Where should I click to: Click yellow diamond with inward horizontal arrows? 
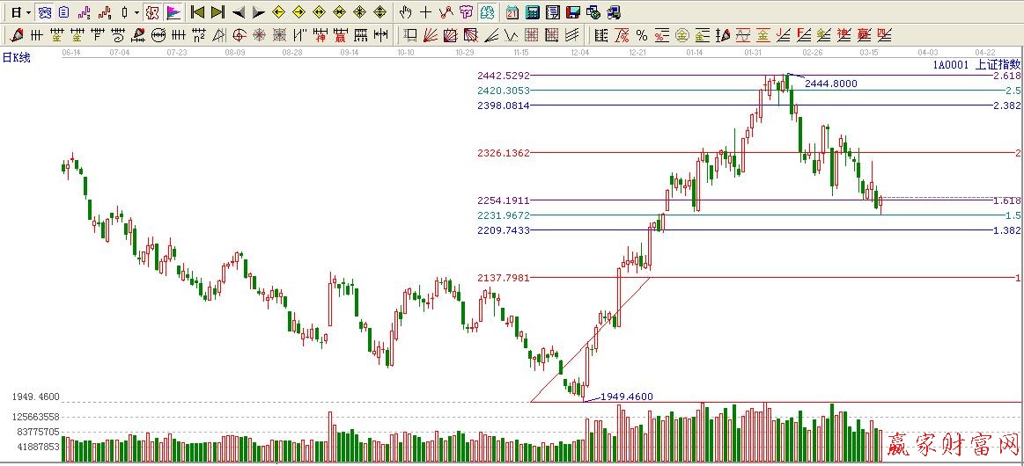pyautogui.click(x=340, y=12)
